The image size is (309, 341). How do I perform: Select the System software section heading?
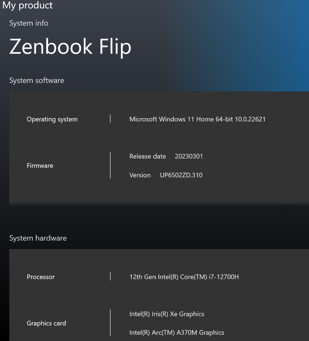point(37,80)
